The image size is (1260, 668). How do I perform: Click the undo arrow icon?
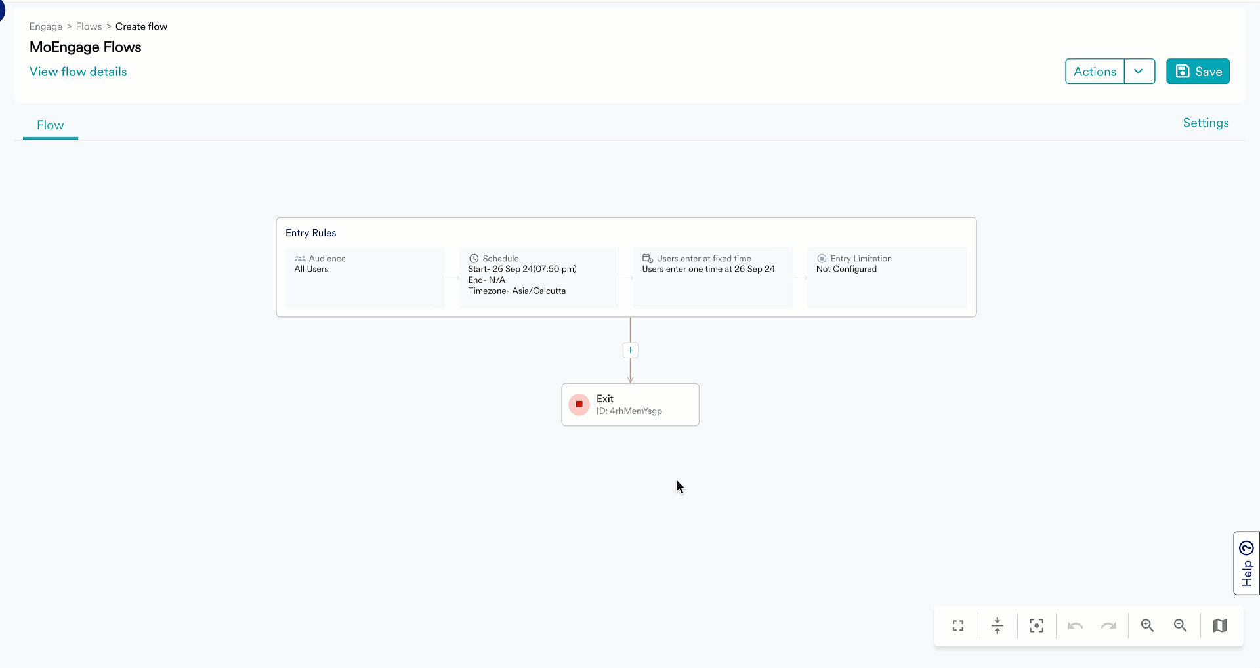(x=1075, y=625)
